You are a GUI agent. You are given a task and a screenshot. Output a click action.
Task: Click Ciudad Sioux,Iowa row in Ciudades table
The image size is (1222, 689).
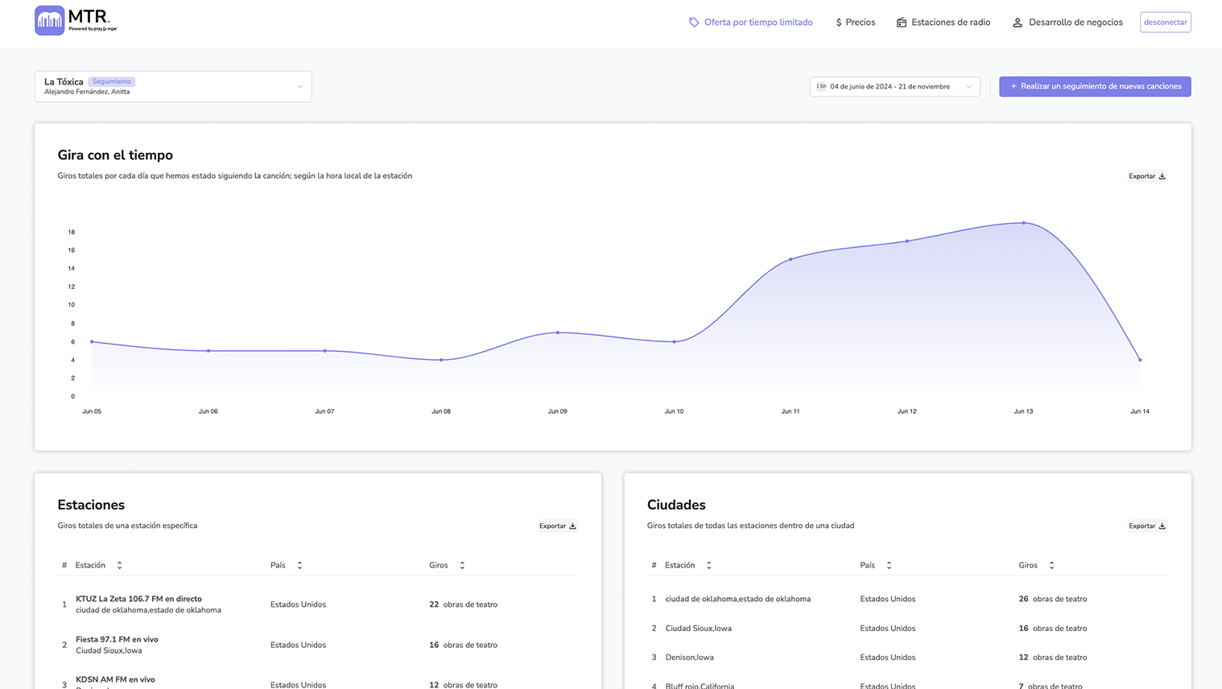[x=907, y=628]
